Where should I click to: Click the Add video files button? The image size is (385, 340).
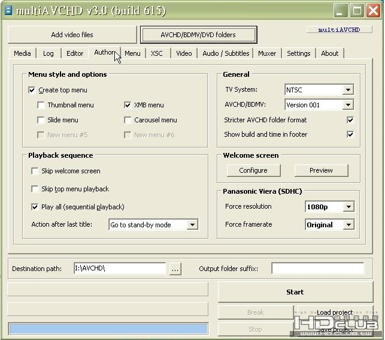tap(72, 35)
